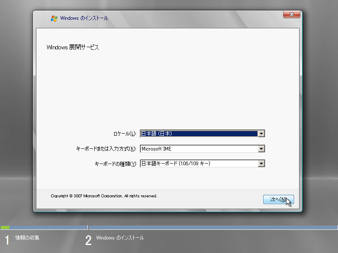Click the Windows 展開サービス heading

tap(73, 48)
